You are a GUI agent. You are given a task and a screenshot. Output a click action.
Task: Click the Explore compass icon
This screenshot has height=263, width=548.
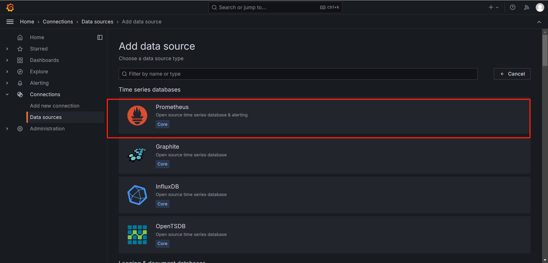(20, 72)
